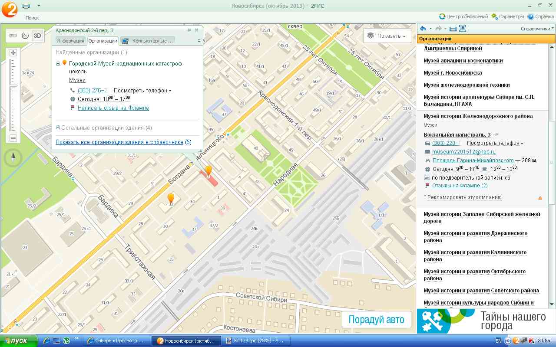This screenshot has height=347, width=556.
Task: Open Тайны нашего города banner
Action: 486,320
